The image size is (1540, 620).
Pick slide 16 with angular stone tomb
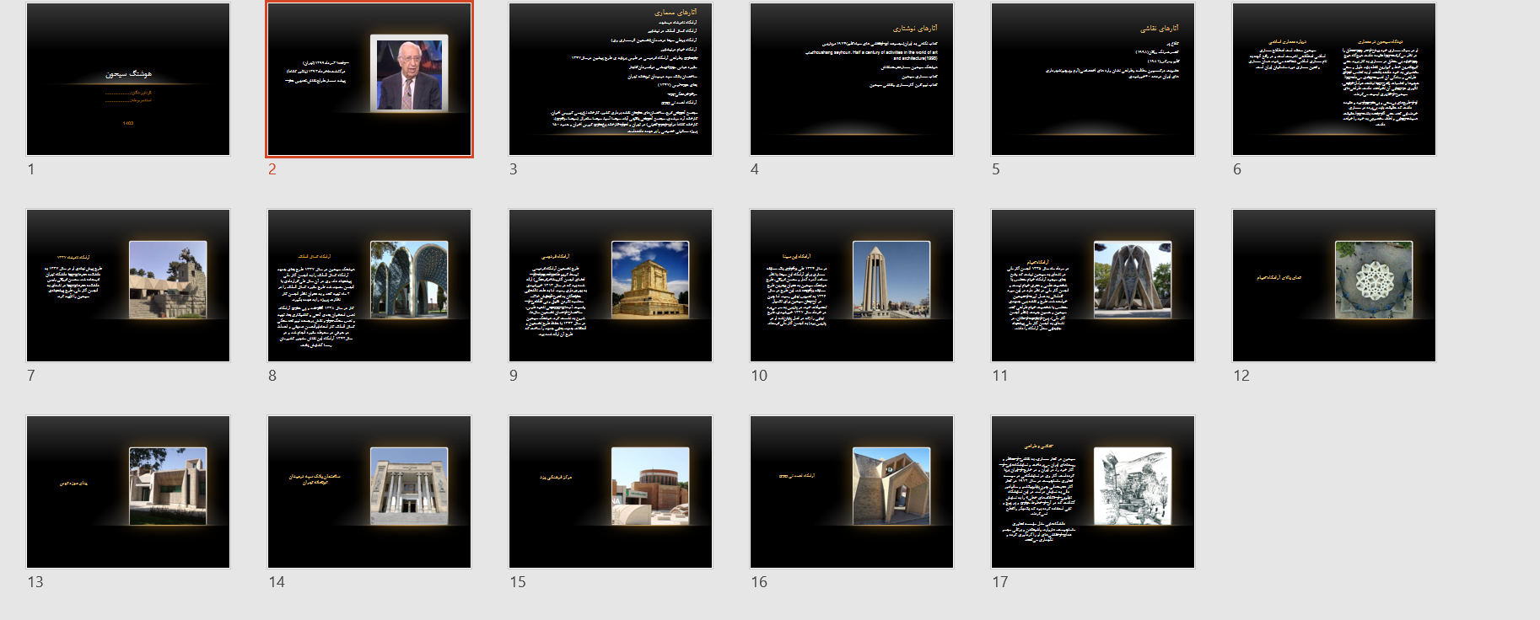852,492
